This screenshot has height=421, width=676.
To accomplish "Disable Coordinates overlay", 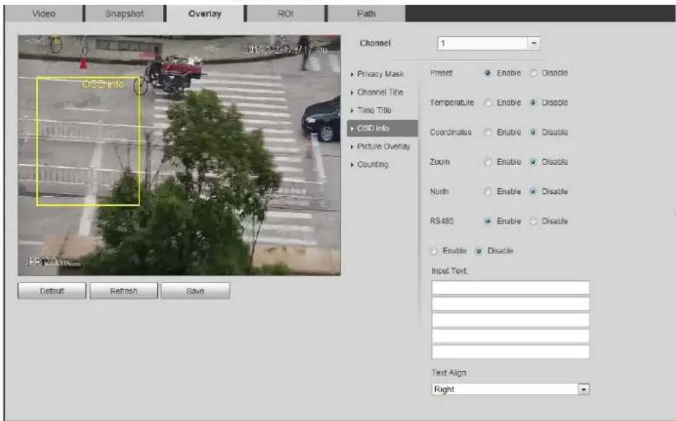I will (x=533, y=133).
